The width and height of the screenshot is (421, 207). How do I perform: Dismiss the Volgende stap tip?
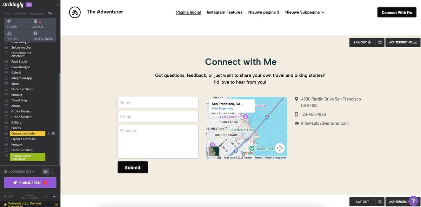click(x=56, y=205)
